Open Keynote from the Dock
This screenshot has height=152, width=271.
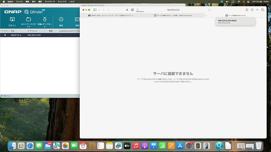click(154, 146)
